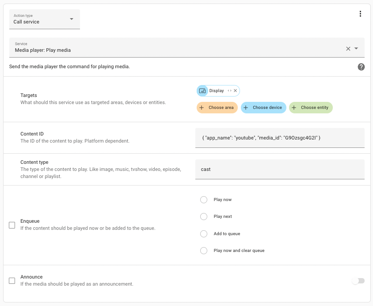Open the three-dot action overflow menu
Screen dimensions: 373x306
pyautogui.click(x=360, y=14)
